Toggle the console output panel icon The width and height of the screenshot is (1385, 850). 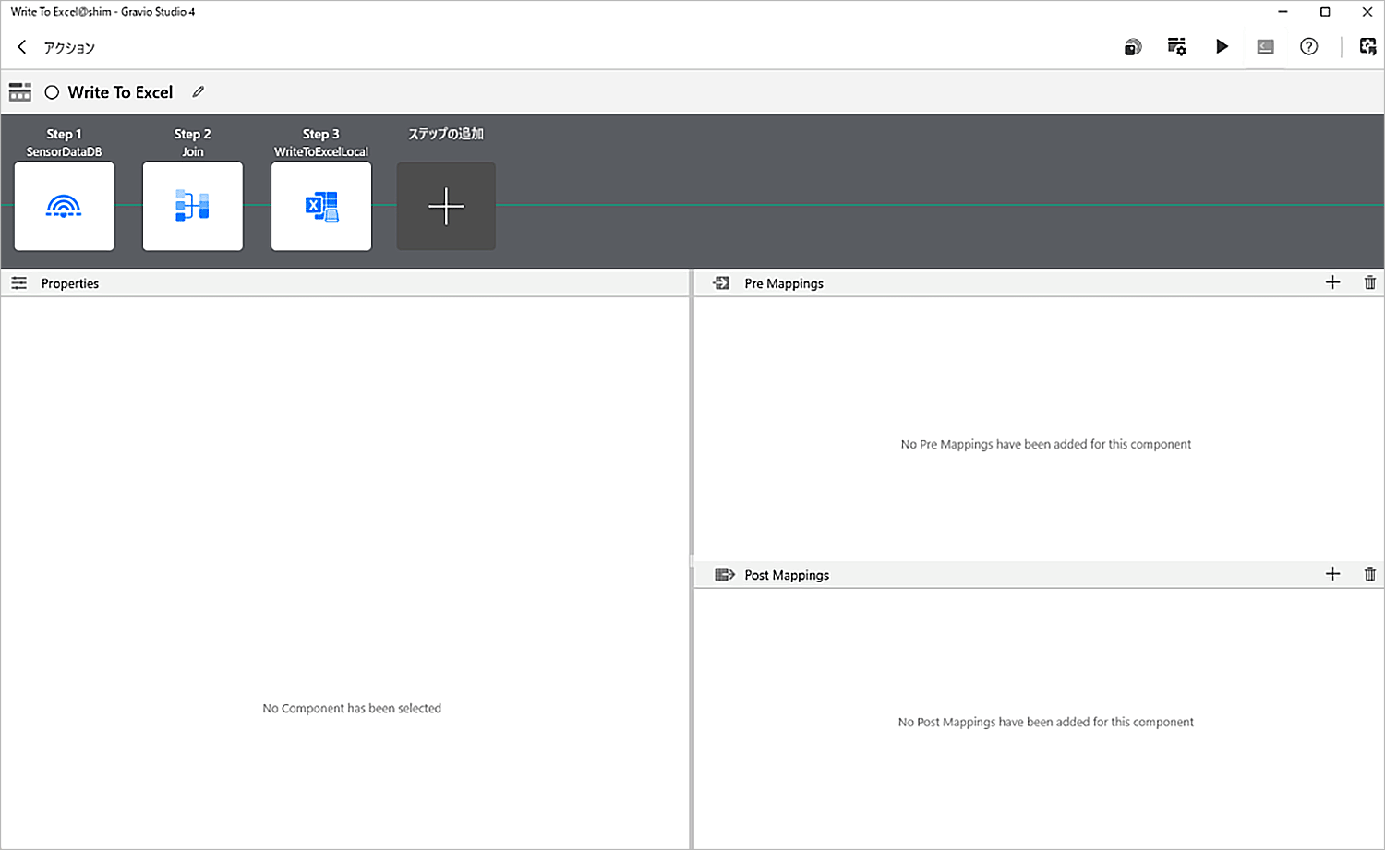(x=1265, y=46)
